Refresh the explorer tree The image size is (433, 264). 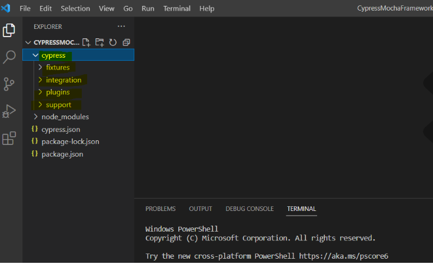pyautogui.click(x=113, y=42)
